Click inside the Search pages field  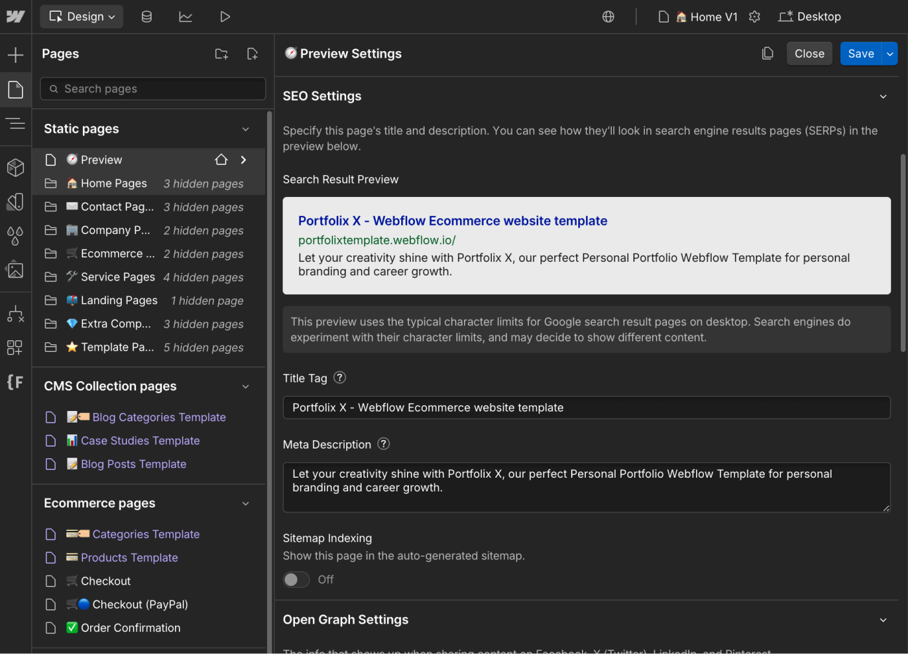152,89
